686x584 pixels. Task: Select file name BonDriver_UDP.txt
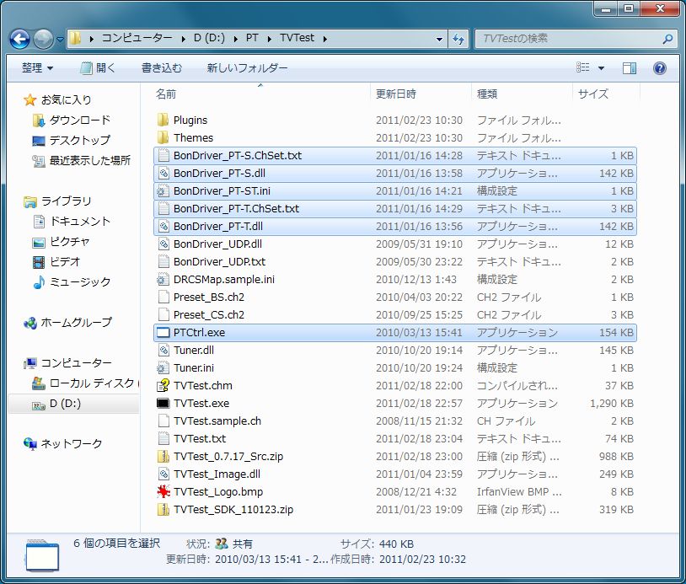(220, 261)
